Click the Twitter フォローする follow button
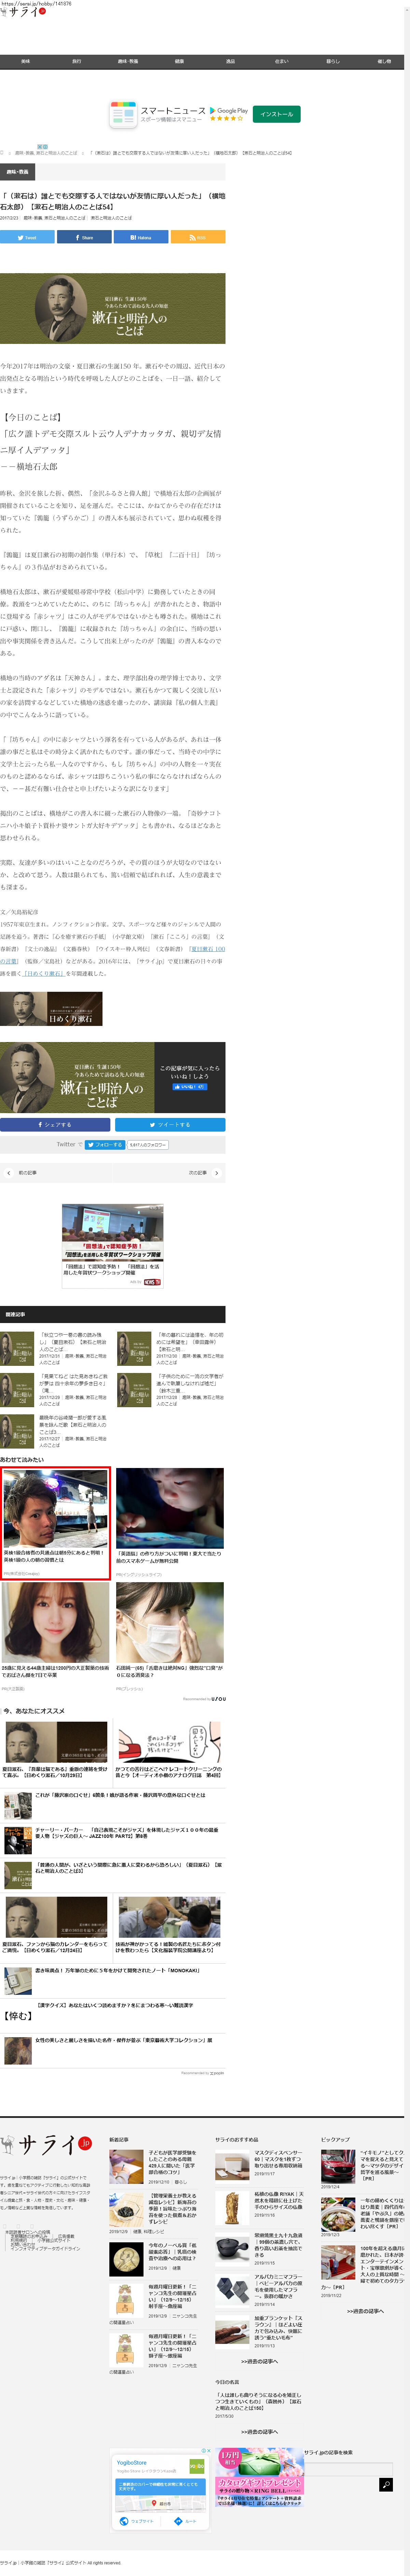 104,1145
